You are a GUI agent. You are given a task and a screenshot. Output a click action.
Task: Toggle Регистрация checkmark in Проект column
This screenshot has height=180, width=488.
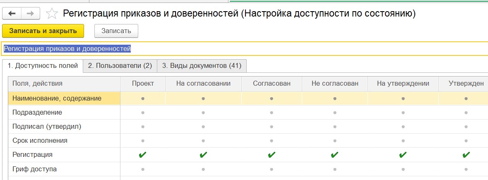[142, 154]
